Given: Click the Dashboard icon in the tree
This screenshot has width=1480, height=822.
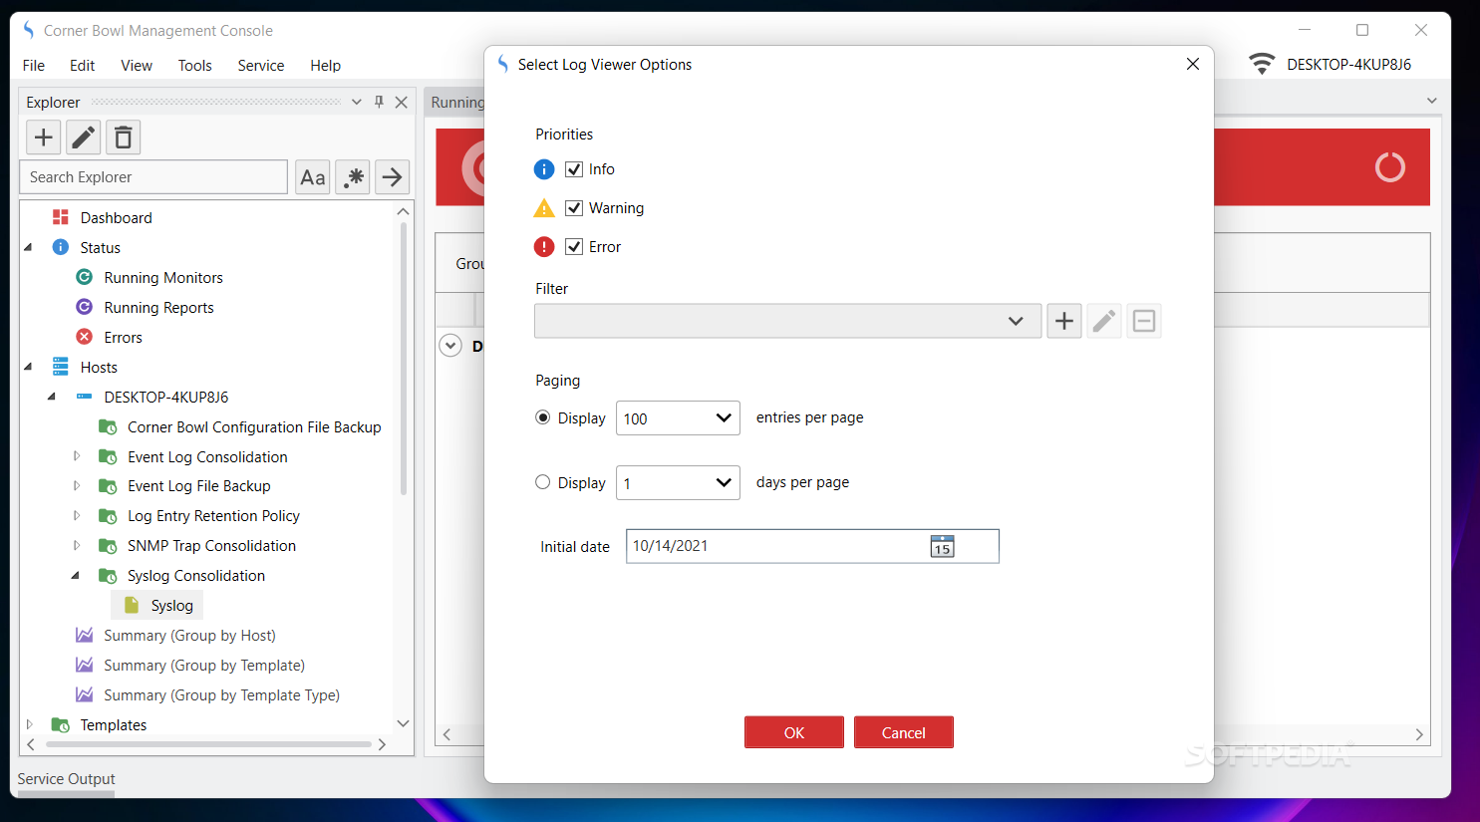Looking at the screenshot, I should 61,217.
